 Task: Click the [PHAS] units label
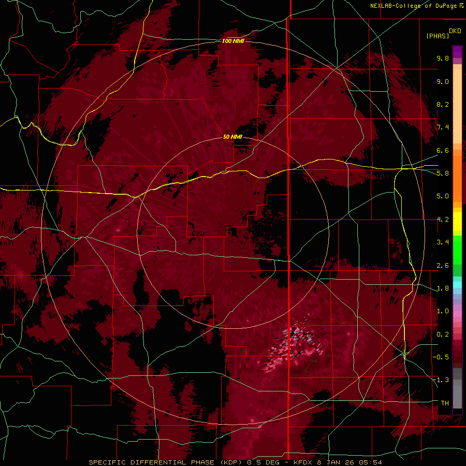click(438, 36)
